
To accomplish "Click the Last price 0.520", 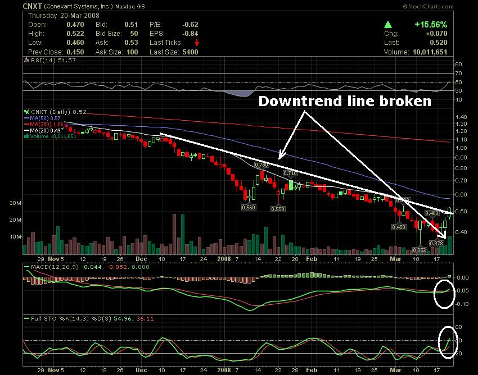I will coord(439,43).
